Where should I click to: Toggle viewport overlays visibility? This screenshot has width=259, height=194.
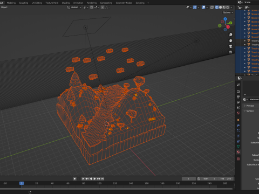click(x=203, y=8)
